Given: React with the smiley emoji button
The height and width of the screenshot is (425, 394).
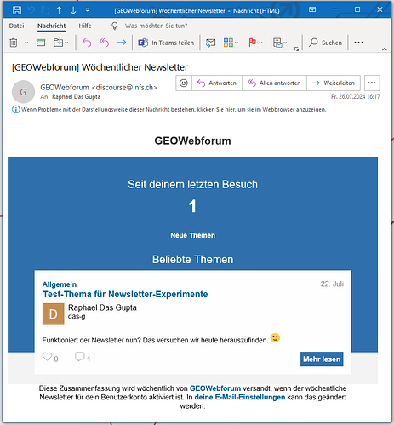Looking at the screenshot, I should click(184, 83).
